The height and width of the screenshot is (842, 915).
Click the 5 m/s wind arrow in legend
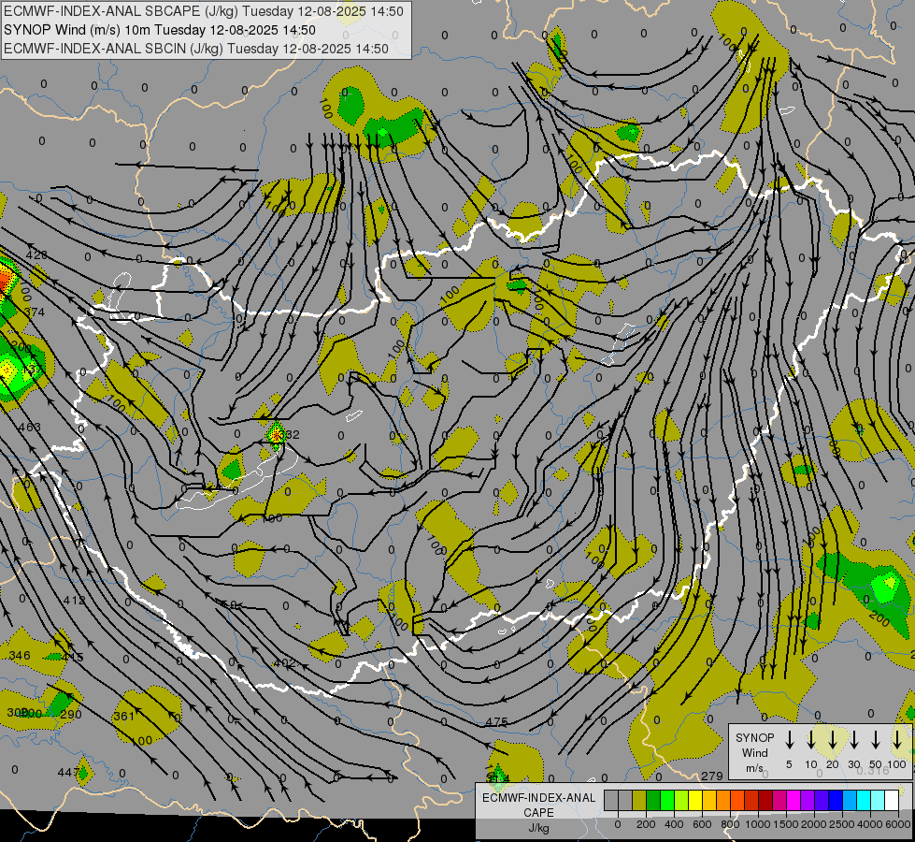coord(790,740)
